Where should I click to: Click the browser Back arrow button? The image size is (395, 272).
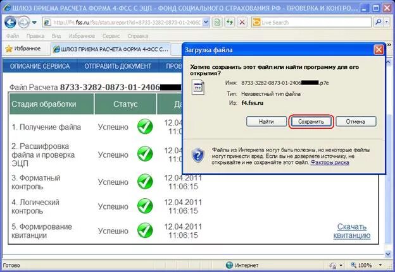[10, 22]
